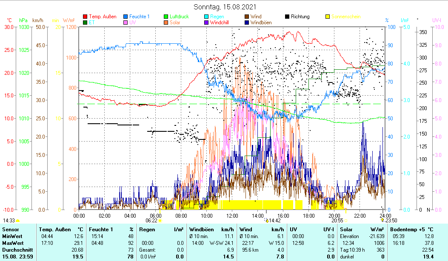Click the chart title Sonntag, 15.08.2021

pos(225,7)
